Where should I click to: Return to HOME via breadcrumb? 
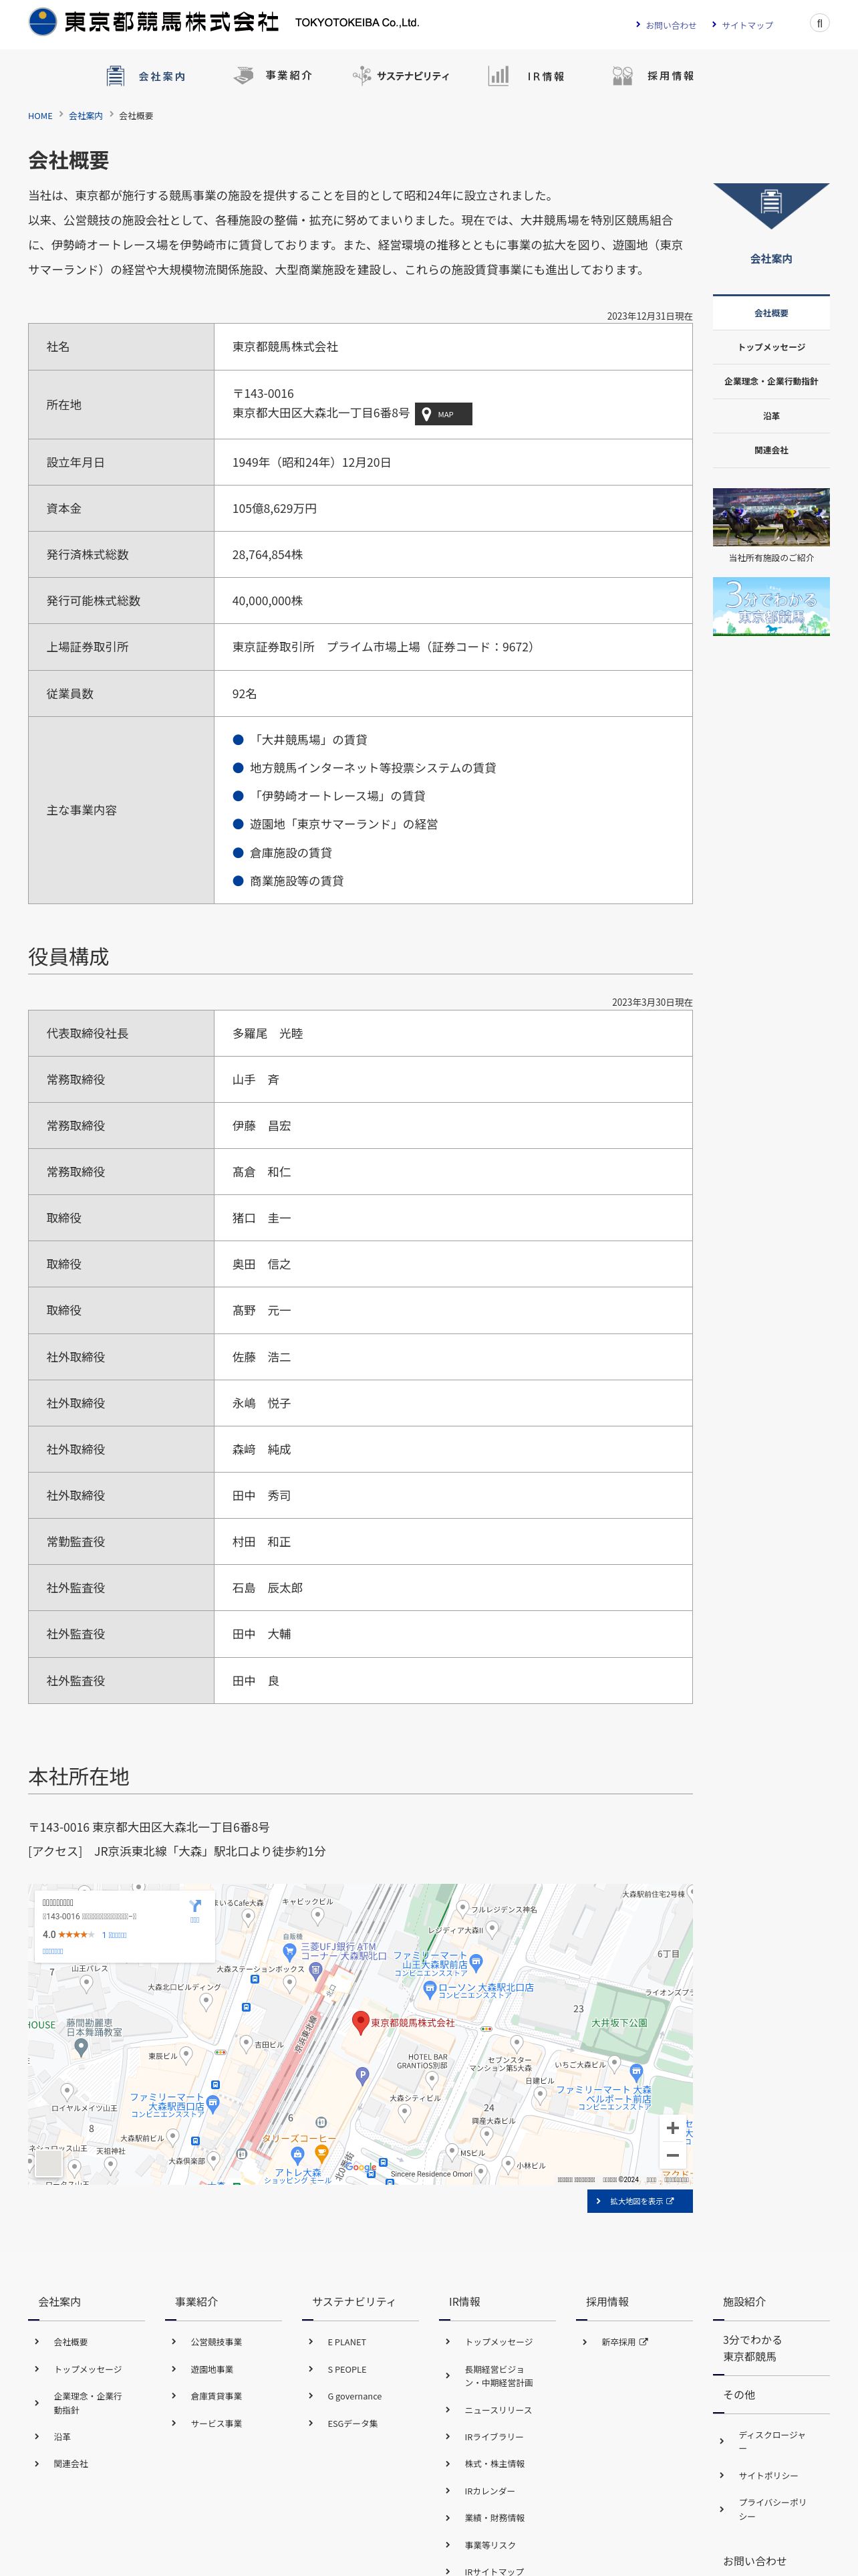pos(40,116)
